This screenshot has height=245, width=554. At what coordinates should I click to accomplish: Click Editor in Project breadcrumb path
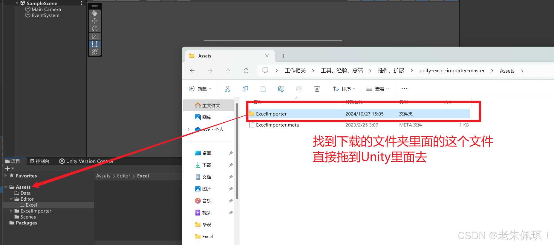[x=124, y=176]
